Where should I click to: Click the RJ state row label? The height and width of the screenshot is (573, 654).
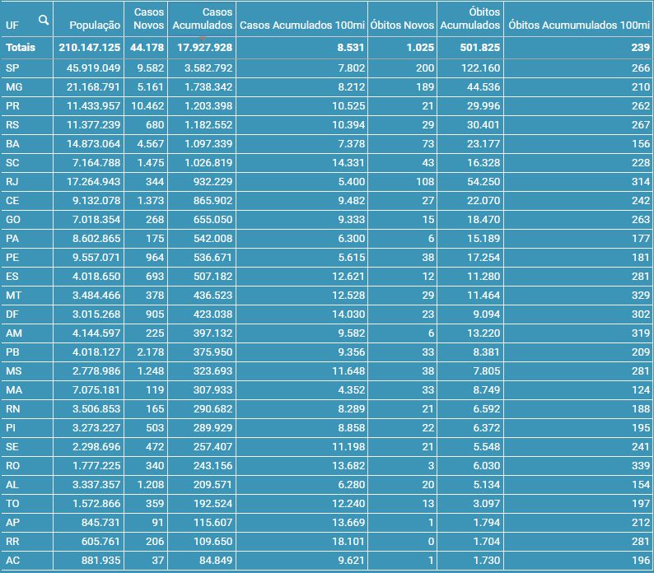point(12,181)
